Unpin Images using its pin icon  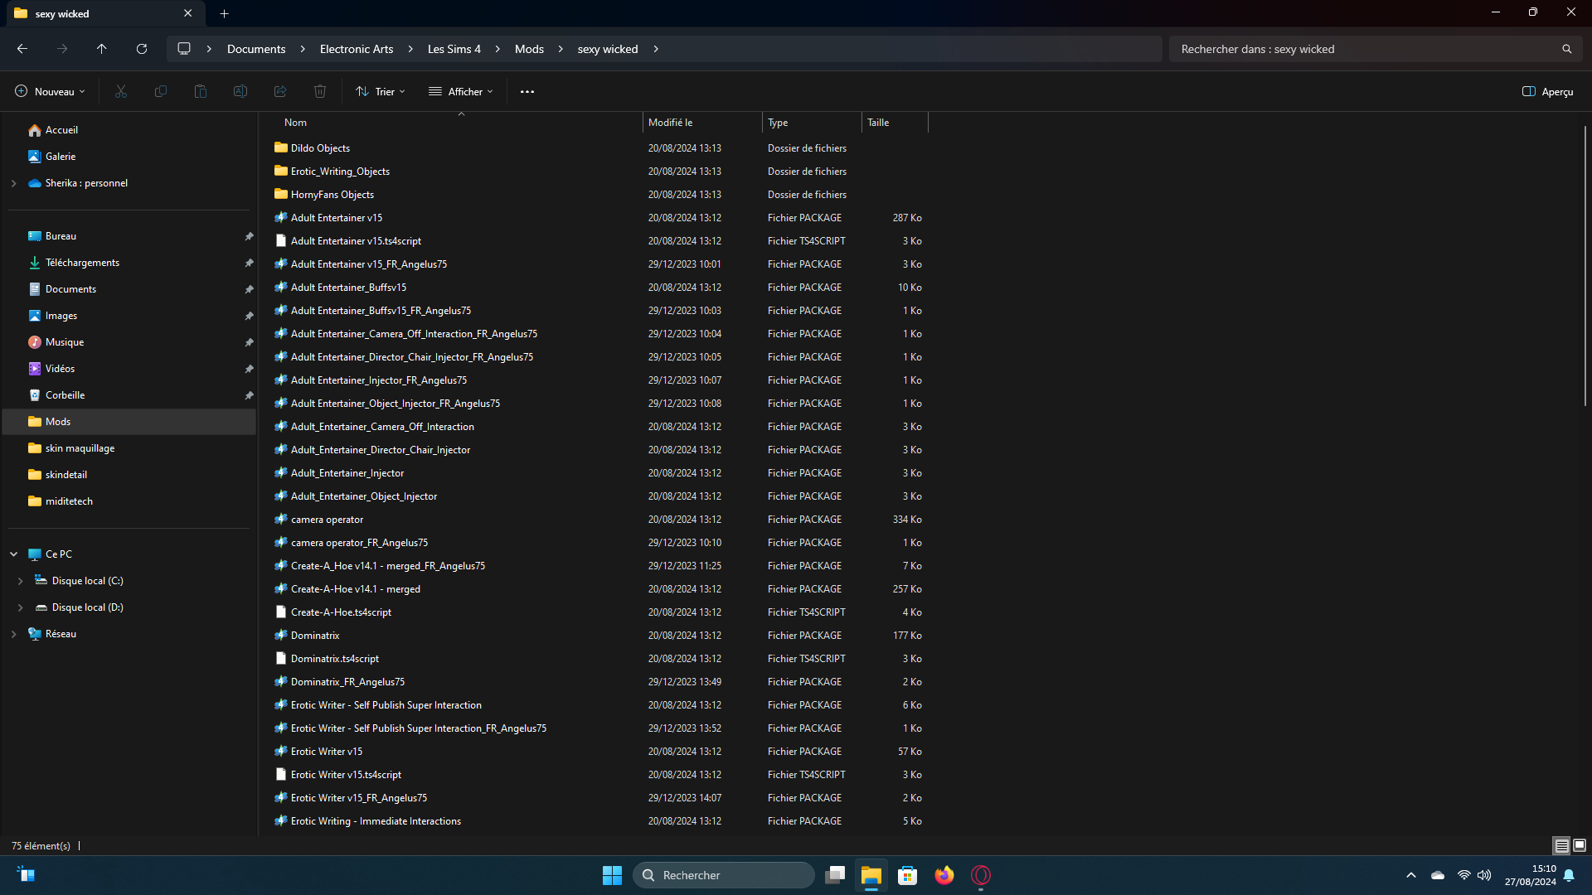[249, 316]
